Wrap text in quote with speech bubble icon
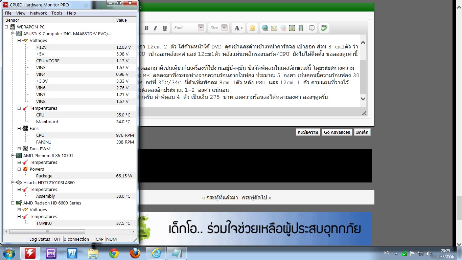Image resolution: width=462 pixels, height=260 pixels. [312, 28]
